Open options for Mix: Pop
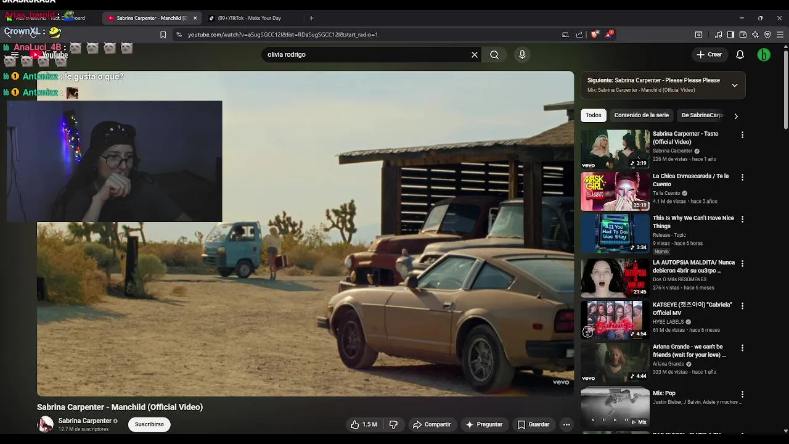This screenshot has width=789, height=444. [x=742, y=394]
